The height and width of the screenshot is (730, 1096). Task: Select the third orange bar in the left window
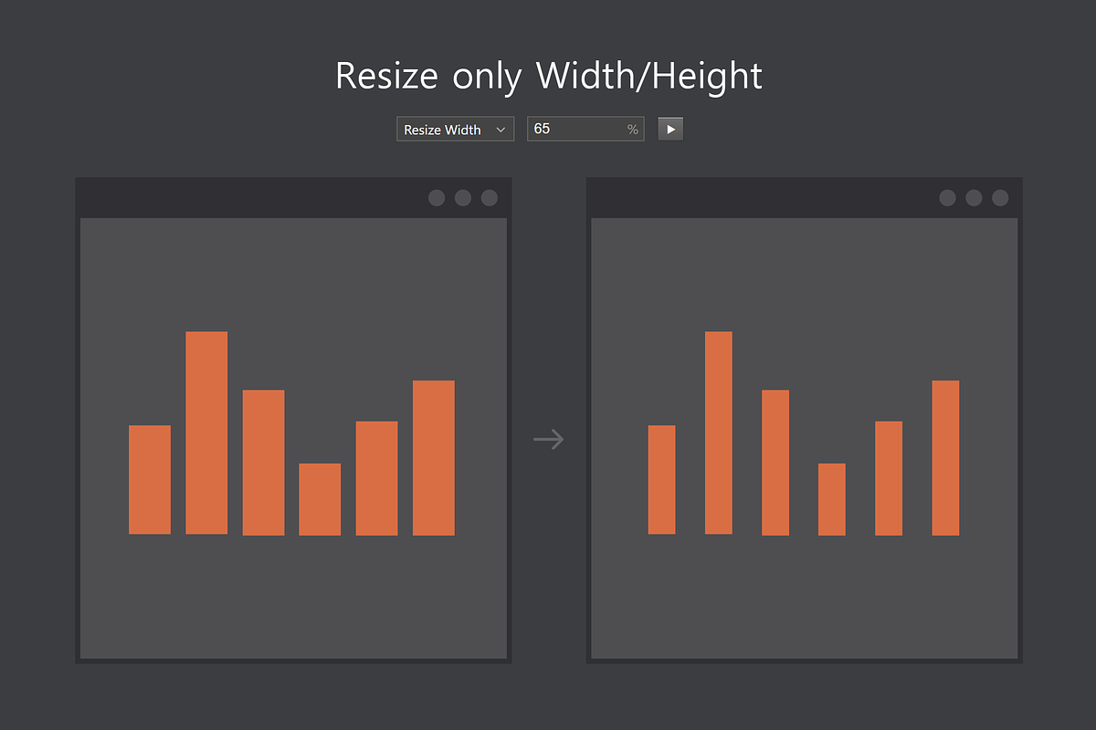(263, 462)
